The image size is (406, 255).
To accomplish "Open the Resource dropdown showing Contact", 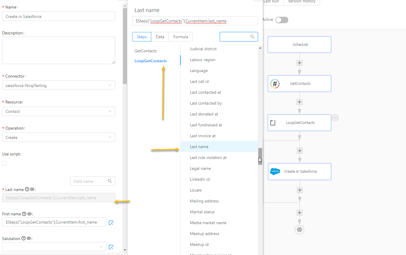I will (x=59, y=111).
